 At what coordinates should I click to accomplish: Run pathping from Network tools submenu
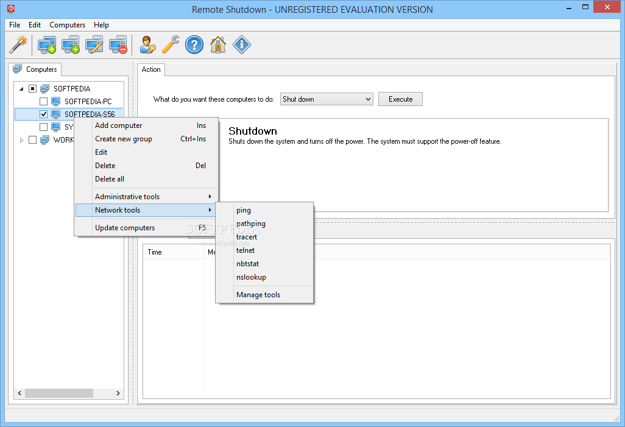[264, 224]
